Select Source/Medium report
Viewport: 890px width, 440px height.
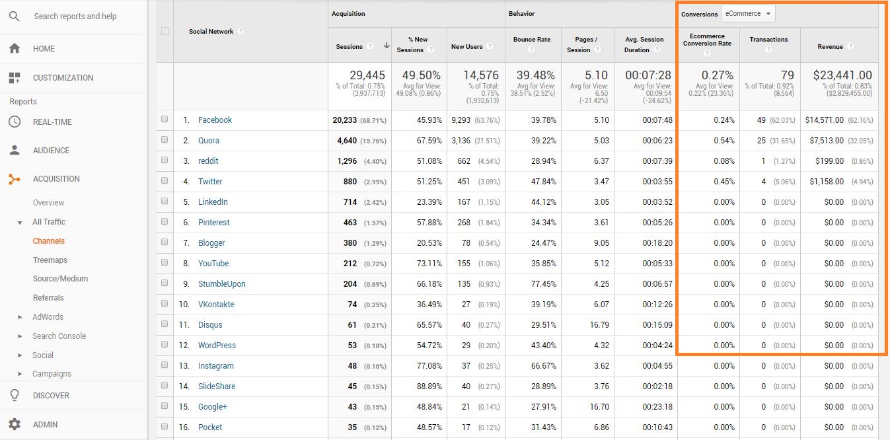click(x=61, y=279)
